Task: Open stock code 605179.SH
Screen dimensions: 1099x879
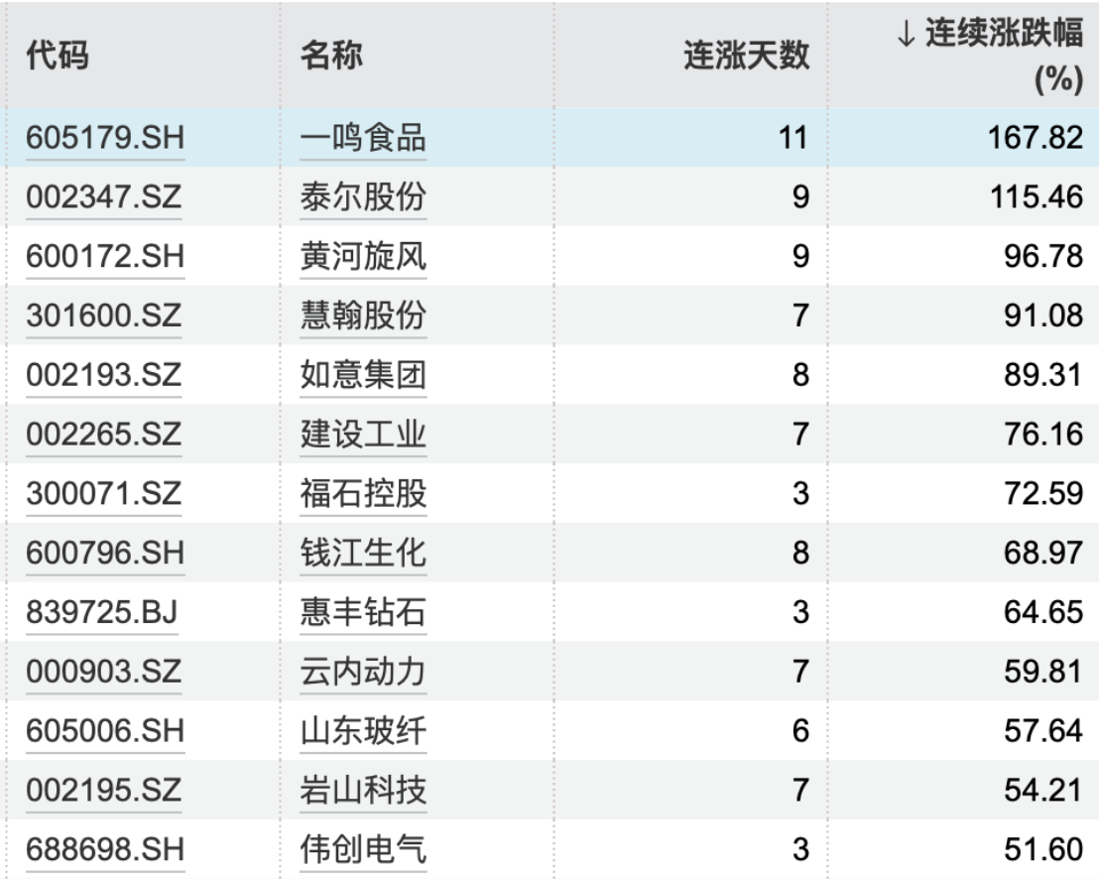Action: click(x=105, y=137)
